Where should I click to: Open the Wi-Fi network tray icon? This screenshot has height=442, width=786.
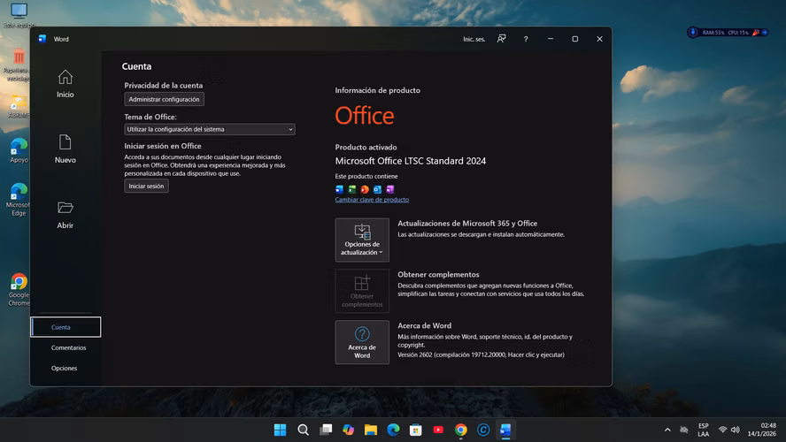tap(723, 430)
